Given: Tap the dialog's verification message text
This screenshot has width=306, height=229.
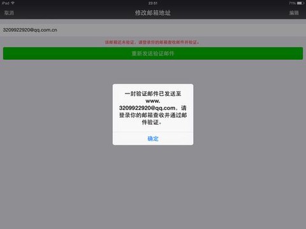Looking at the screenshot, I should click(153, 108).
